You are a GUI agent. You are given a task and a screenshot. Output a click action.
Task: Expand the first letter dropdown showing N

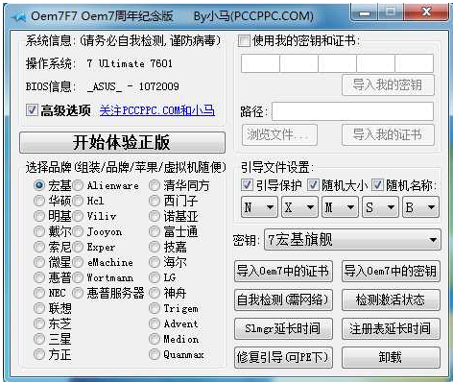[259, 207]
